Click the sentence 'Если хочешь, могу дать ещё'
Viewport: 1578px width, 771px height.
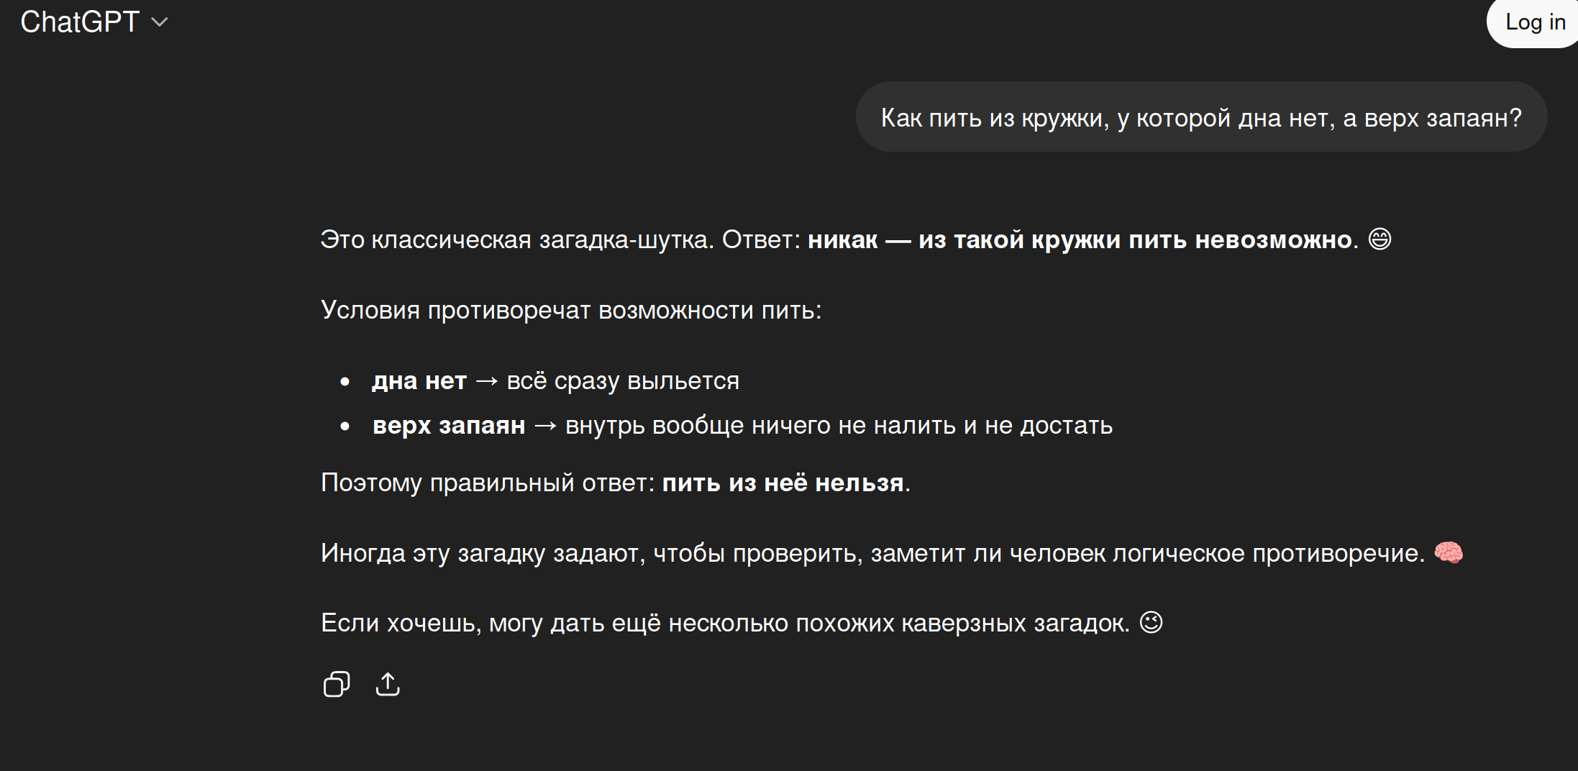point(724,623)
